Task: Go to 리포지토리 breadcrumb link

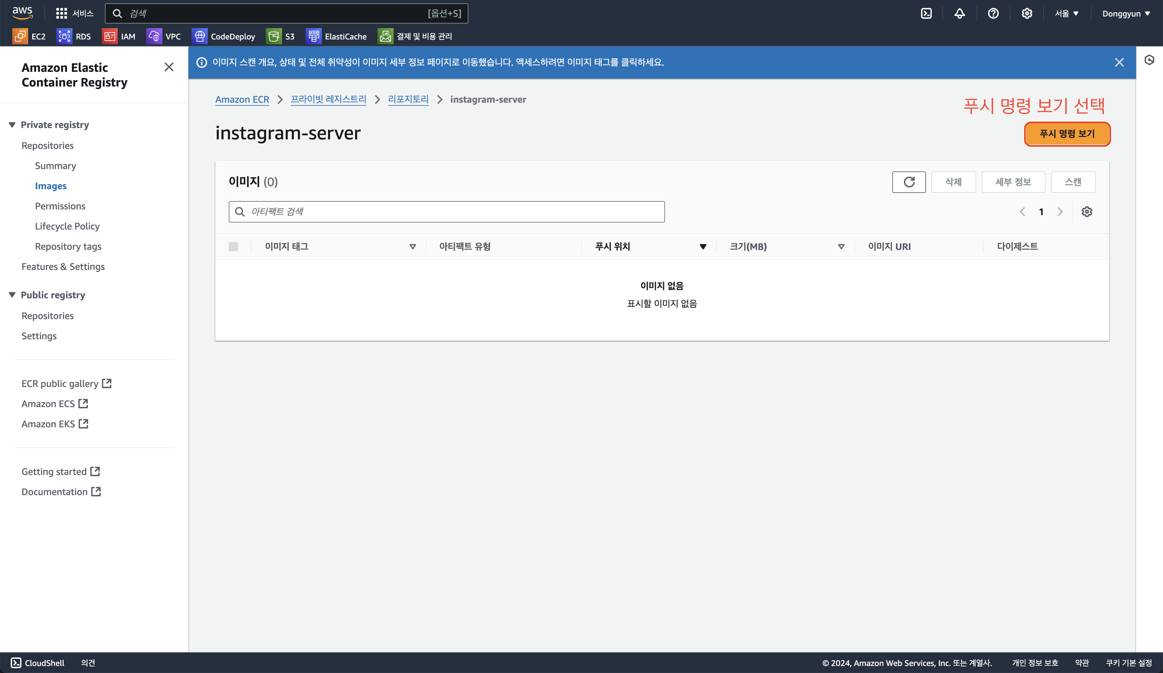Action: [408, 100]
